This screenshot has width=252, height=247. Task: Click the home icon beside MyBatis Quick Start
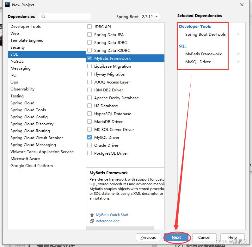coord(92,215)
